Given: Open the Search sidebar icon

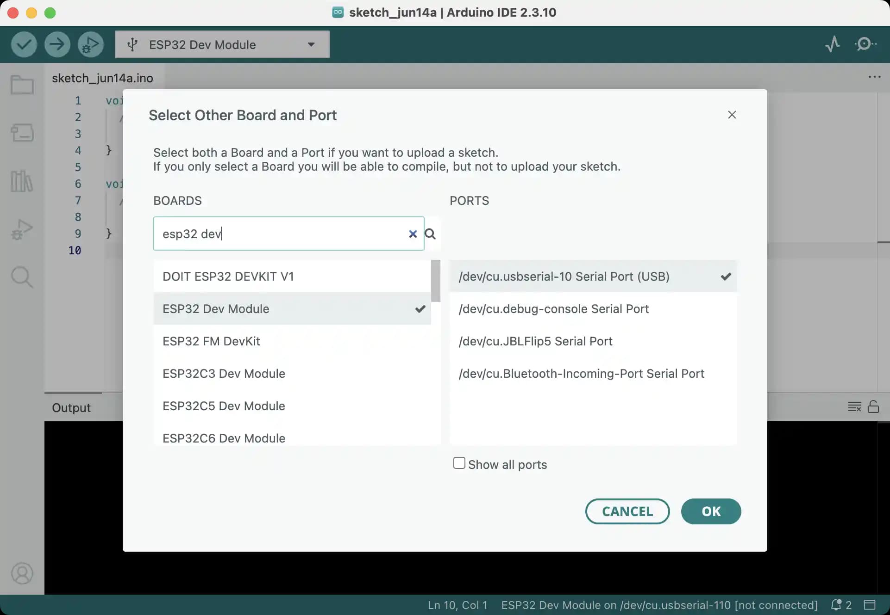Looking at the screenshot, I should (22, 277).
